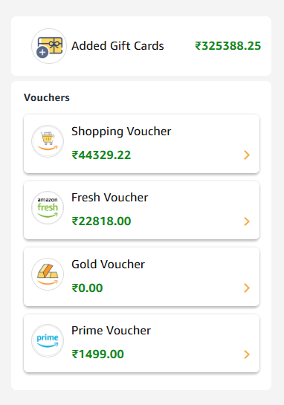Image resolution: width=284 pixels, height=405 pixels.
Task: Select the Shopping Voucher title
Action: tap(121, 132)
